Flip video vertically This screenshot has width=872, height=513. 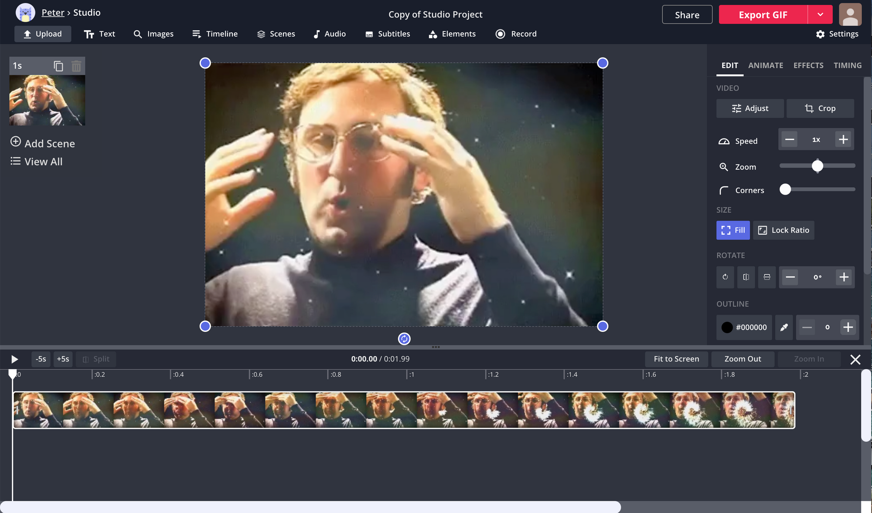(767, 277)
